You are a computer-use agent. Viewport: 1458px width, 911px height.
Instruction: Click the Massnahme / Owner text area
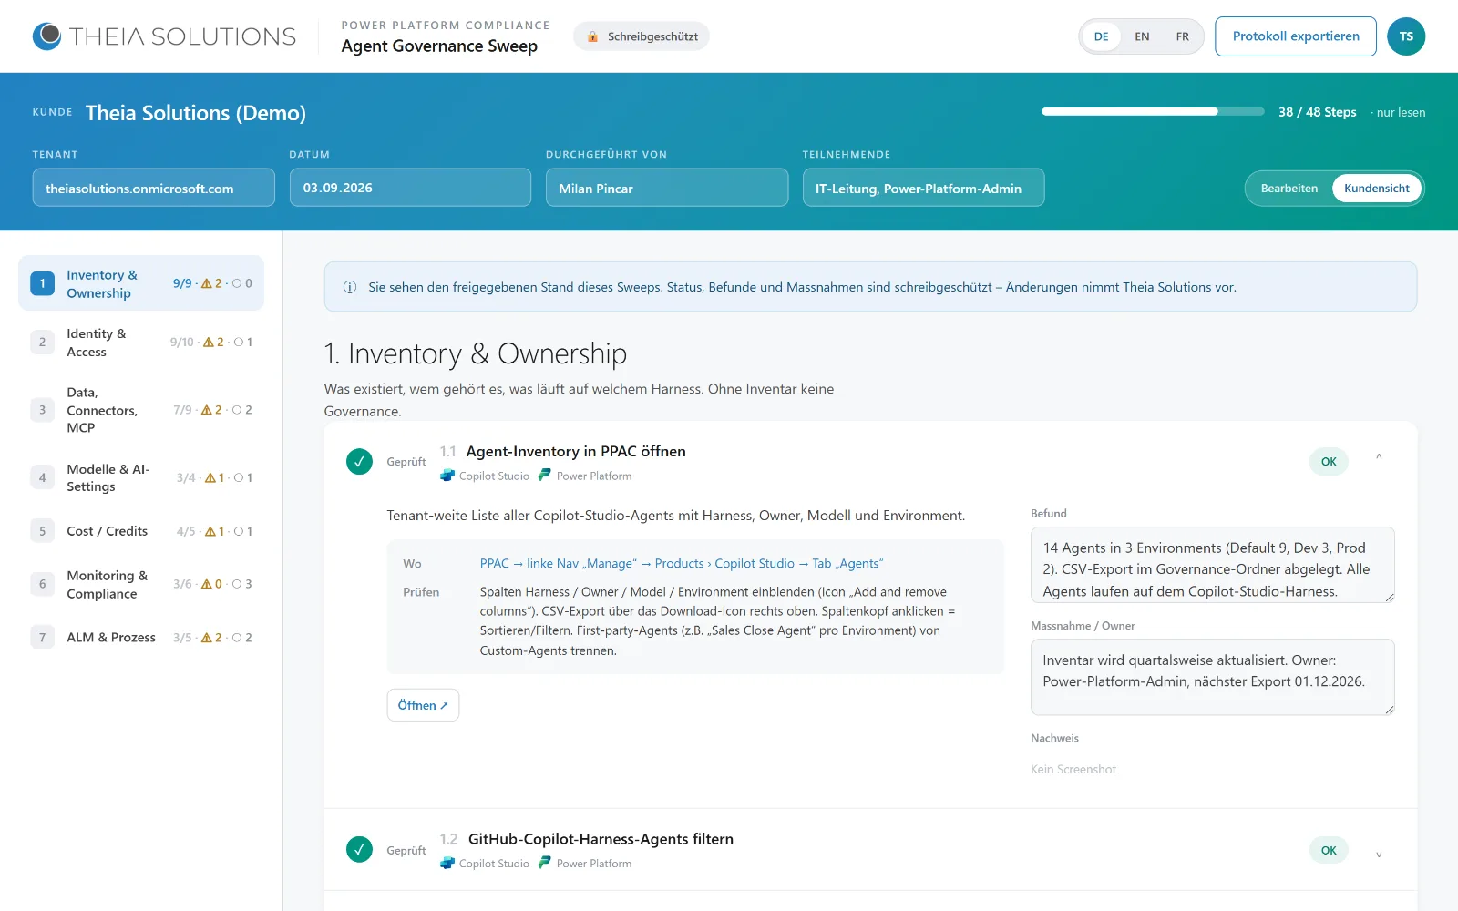[x=1212, y=677]
